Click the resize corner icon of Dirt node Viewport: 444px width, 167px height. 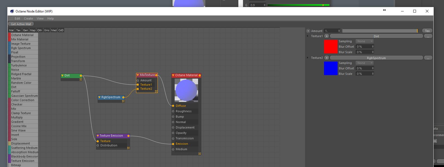coord(81,79)
